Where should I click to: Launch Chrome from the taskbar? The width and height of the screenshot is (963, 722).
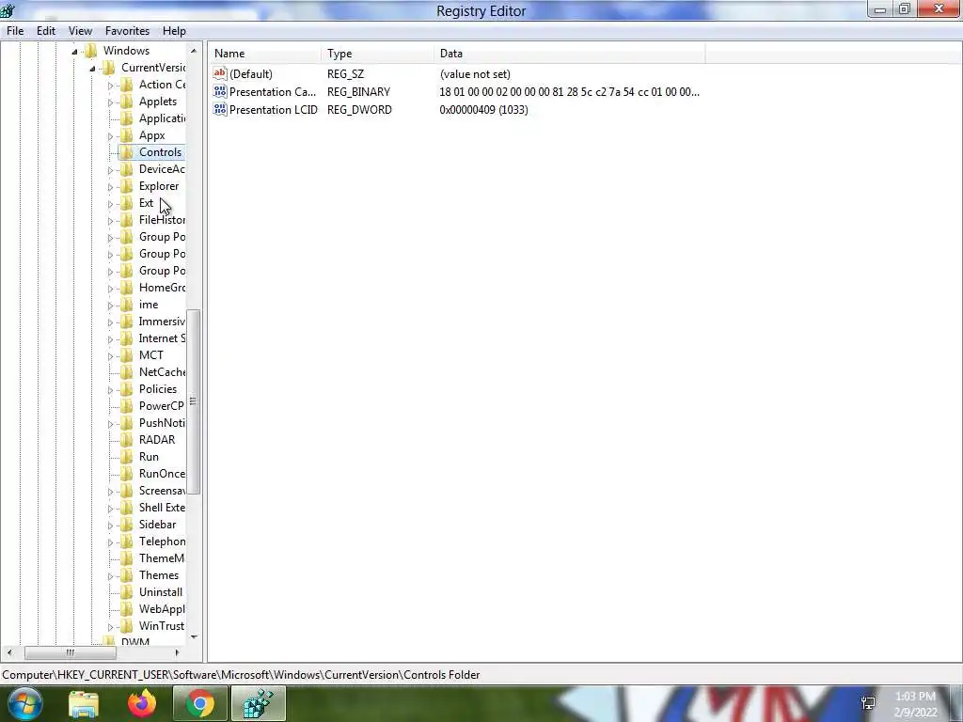[x=199, y=703]
